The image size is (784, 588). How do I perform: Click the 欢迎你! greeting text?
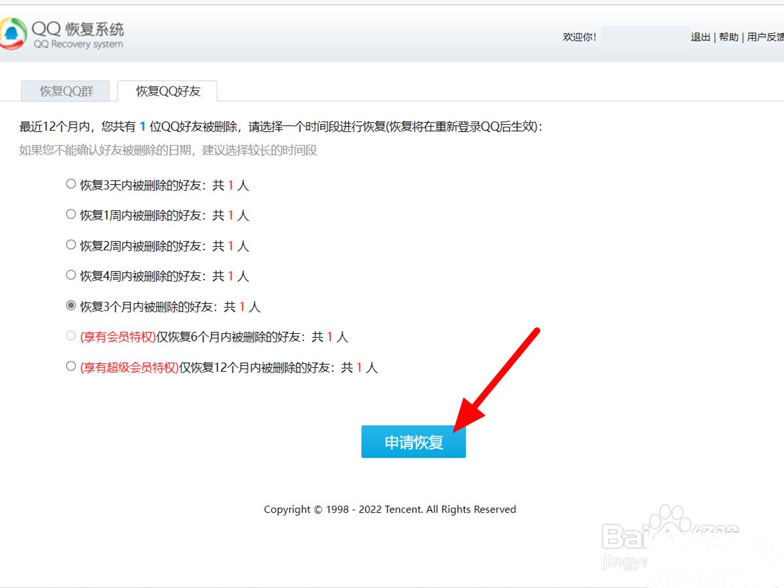point(580,37)
